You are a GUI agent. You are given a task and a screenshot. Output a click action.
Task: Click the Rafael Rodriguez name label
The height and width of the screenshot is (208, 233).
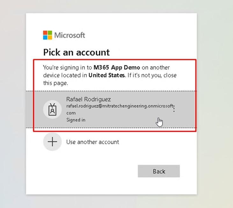tap(88, 99)
